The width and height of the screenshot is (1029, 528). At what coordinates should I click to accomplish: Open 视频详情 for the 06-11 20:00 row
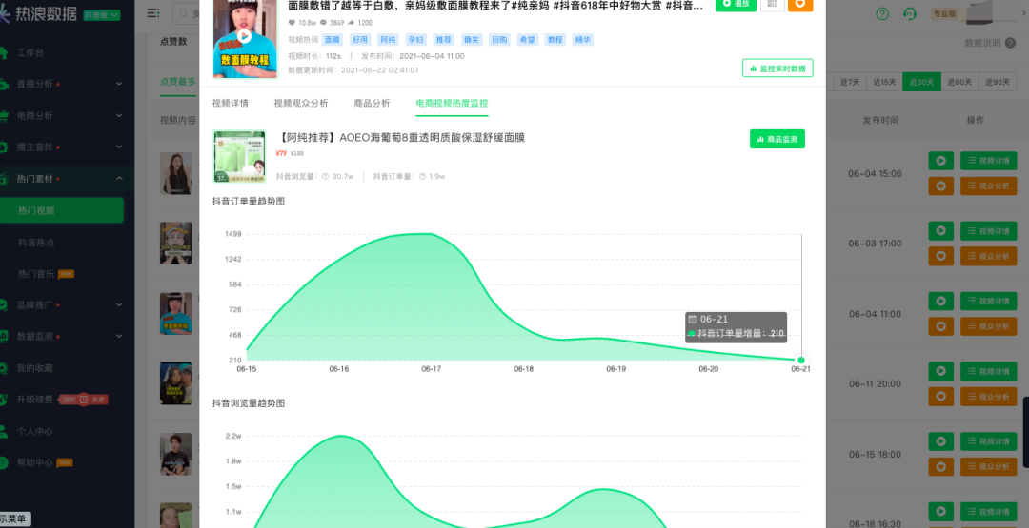[x=988, y=371]
